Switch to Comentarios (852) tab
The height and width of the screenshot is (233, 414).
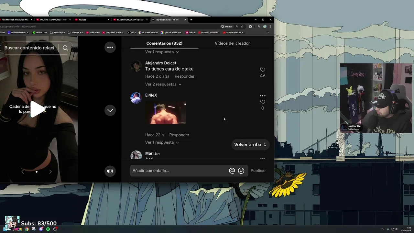164,43
